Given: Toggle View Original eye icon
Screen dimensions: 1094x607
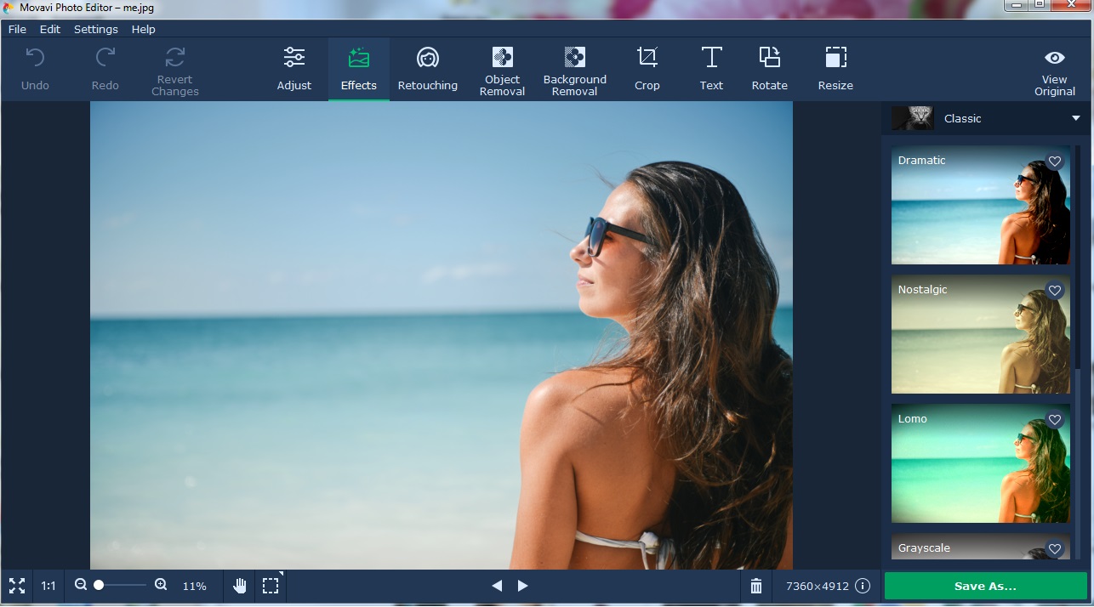Looking at the screenshot, I should click(1055, 58).
